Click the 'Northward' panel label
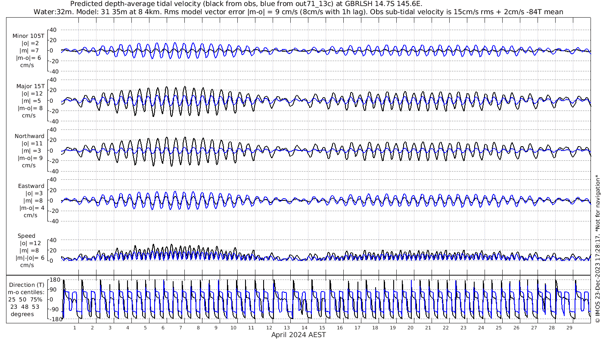603x344 pixels. pos(29,136)
